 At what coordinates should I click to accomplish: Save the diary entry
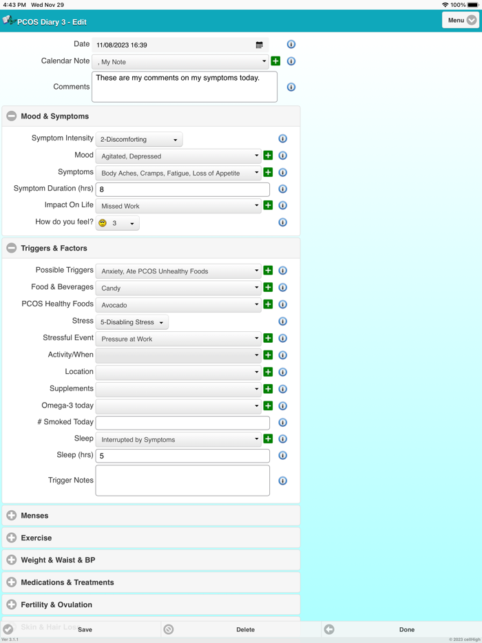click(x=81, y=629)
